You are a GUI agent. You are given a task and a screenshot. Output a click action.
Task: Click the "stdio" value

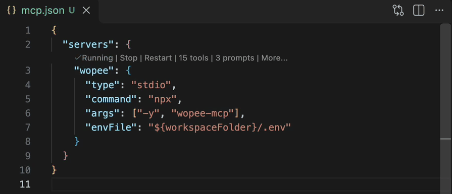click(x=151, y=85)
